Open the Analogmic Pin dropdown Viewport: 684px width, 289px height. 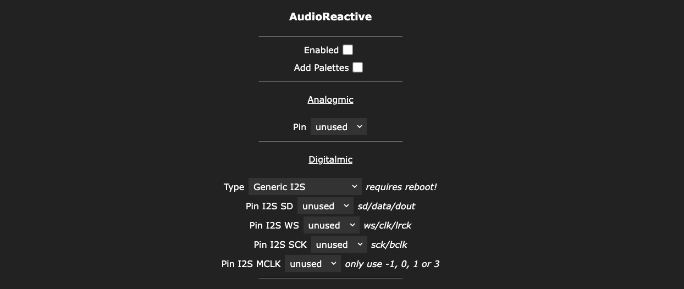[338, 127]
